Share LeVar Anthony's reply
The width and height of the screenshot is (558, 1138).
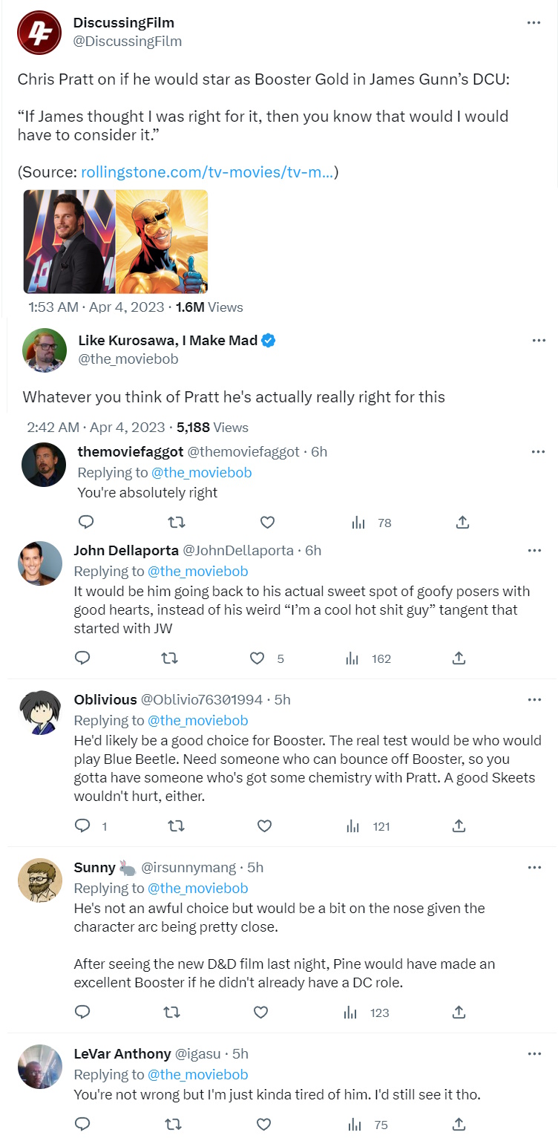coord(459,1125)
